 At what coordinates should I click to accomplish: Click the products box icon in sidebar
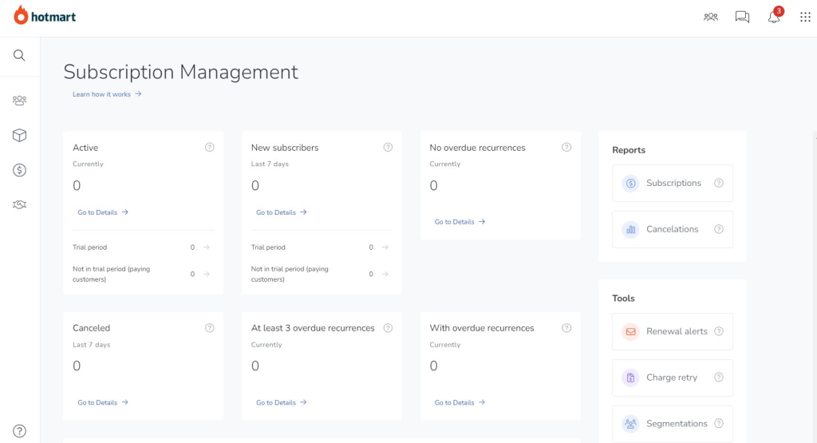pyautogui.click(x=19, y=136)
